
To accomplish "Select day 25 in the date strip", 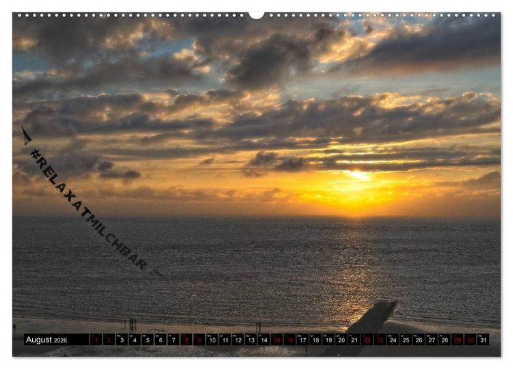I will 406,340.
